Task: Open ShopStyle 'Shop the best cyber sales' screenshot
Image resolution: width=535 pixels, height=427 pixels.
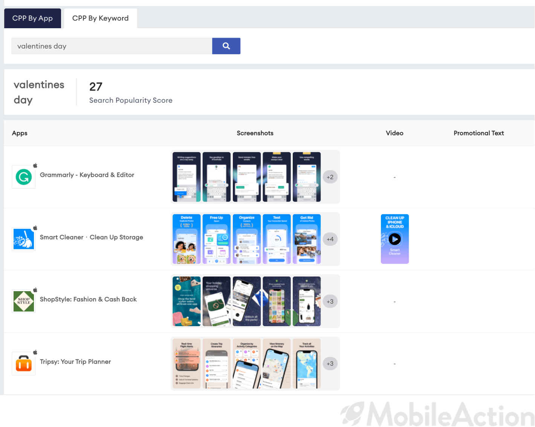Action: click(x=186, y=301)
